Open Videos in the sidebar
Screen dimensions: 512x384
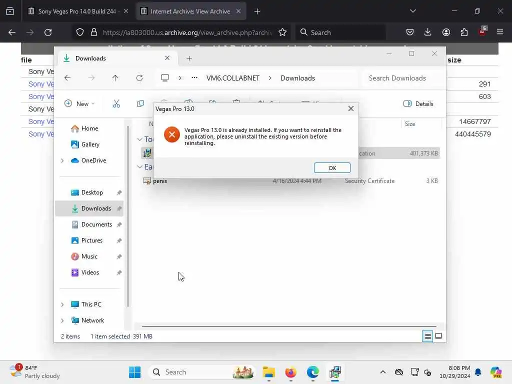point(90,272)
